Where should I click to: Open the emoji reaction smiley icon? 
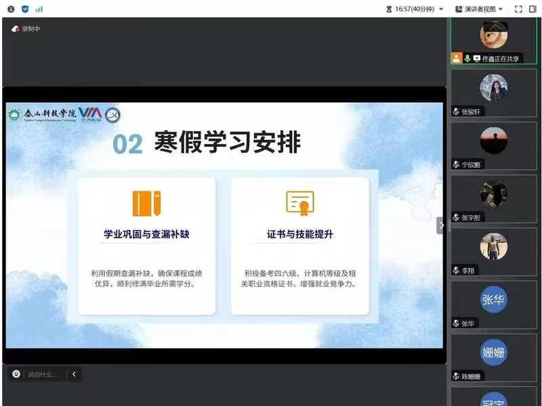pos(16,374)
